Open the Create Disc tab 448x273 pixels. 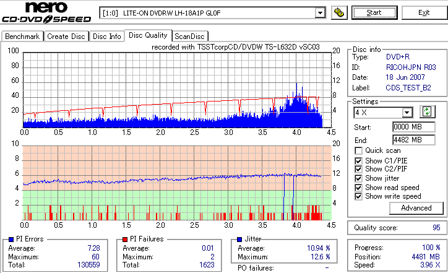66,37
